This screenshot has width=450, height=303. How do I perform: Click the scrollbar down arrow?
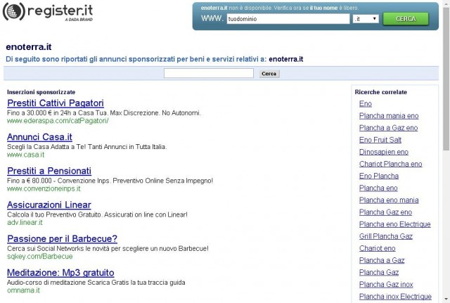coord(446,299)
